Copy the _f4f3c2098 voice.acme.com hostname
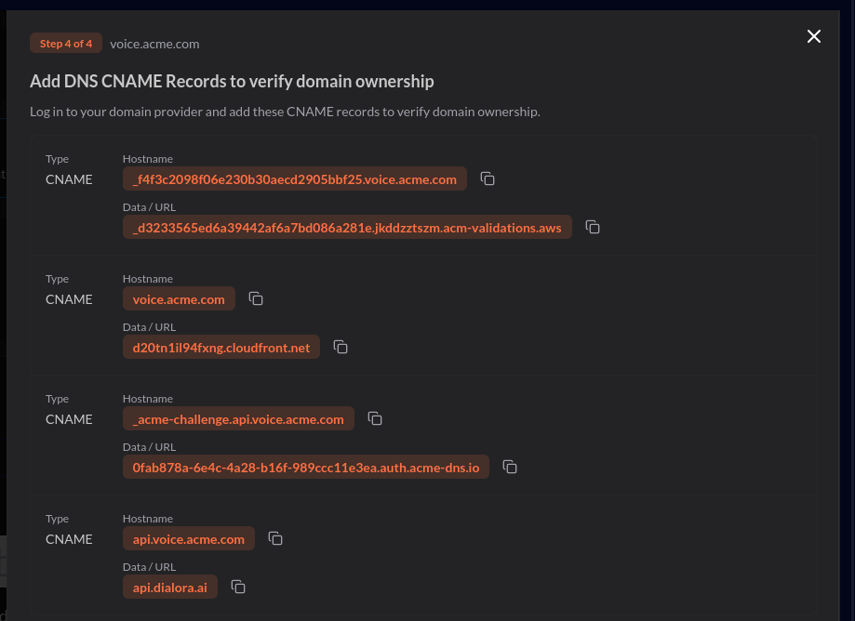This screenshot has width=855, height=621. [488, 178]
